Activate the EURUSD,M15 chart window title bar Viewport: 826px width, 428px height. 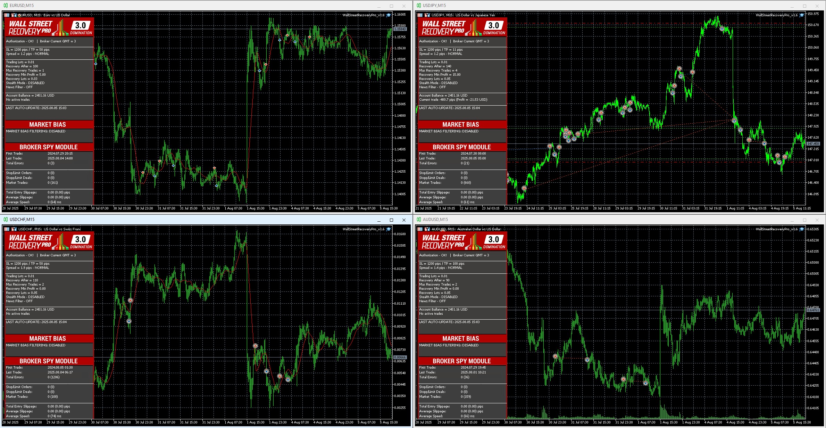pos(174,6)
